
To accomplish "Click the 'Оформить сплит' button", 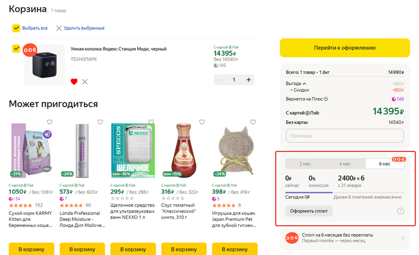I will pos(309,211).
